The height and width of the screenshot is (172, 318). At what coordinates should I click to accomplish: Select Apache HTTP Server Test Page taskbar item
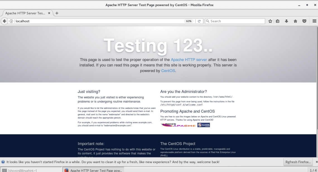(x=93, y=170)
